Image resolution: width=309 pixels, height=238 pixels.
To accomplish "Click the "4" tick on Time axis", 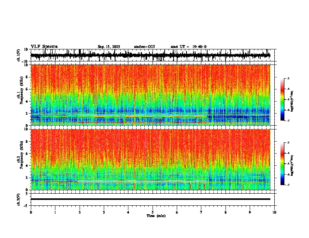I will click(x=128, y=212).
